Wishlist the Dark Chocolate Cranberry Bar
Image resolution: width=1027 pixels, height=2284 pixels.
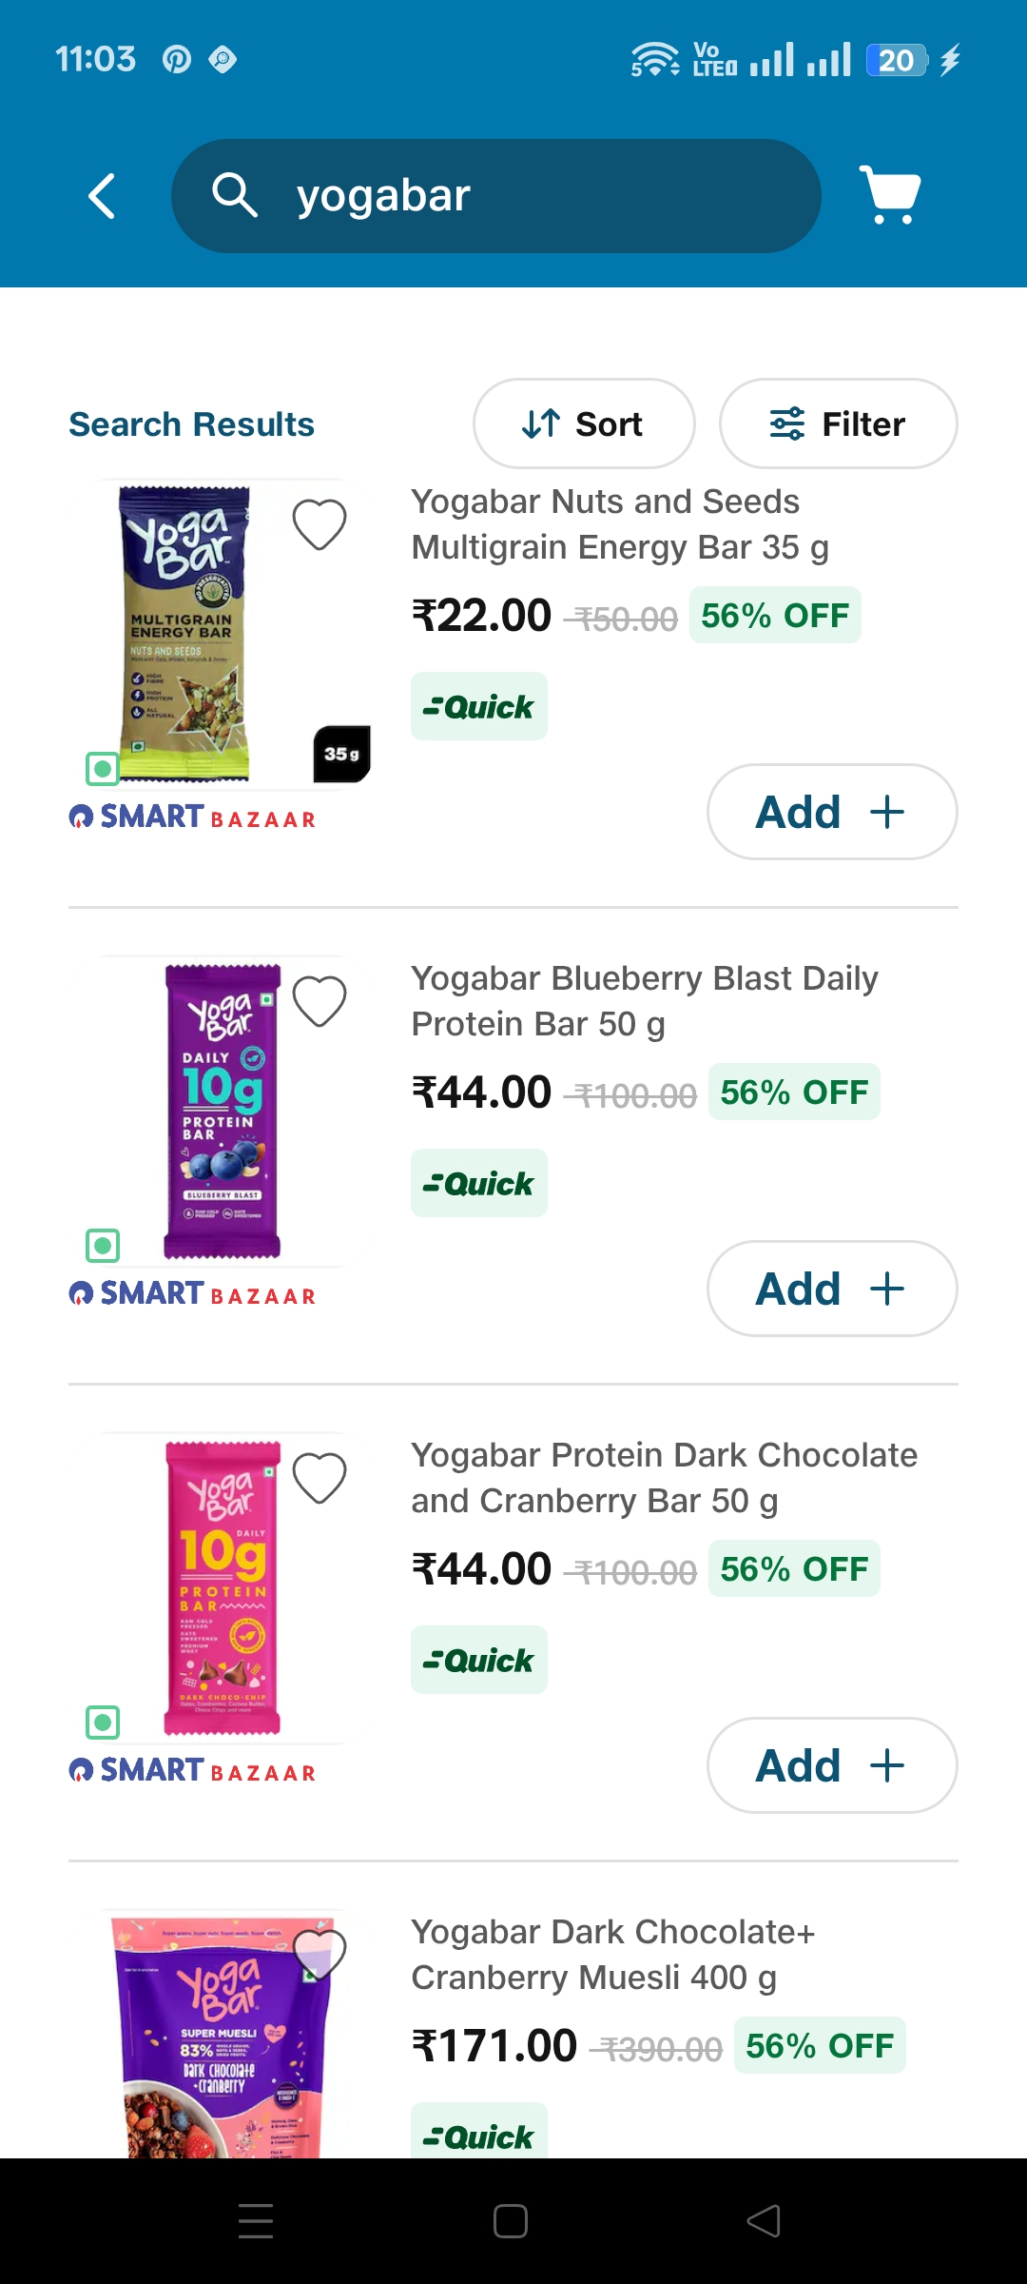pos(320,1478)
